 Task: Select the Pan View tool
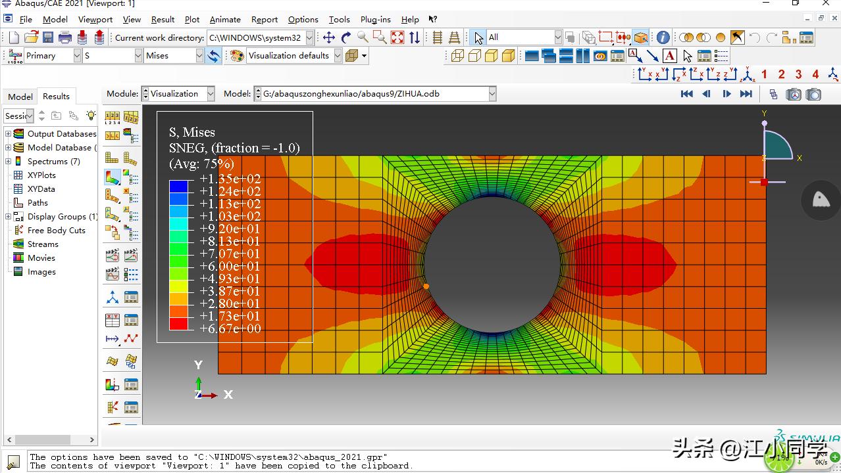328,37
